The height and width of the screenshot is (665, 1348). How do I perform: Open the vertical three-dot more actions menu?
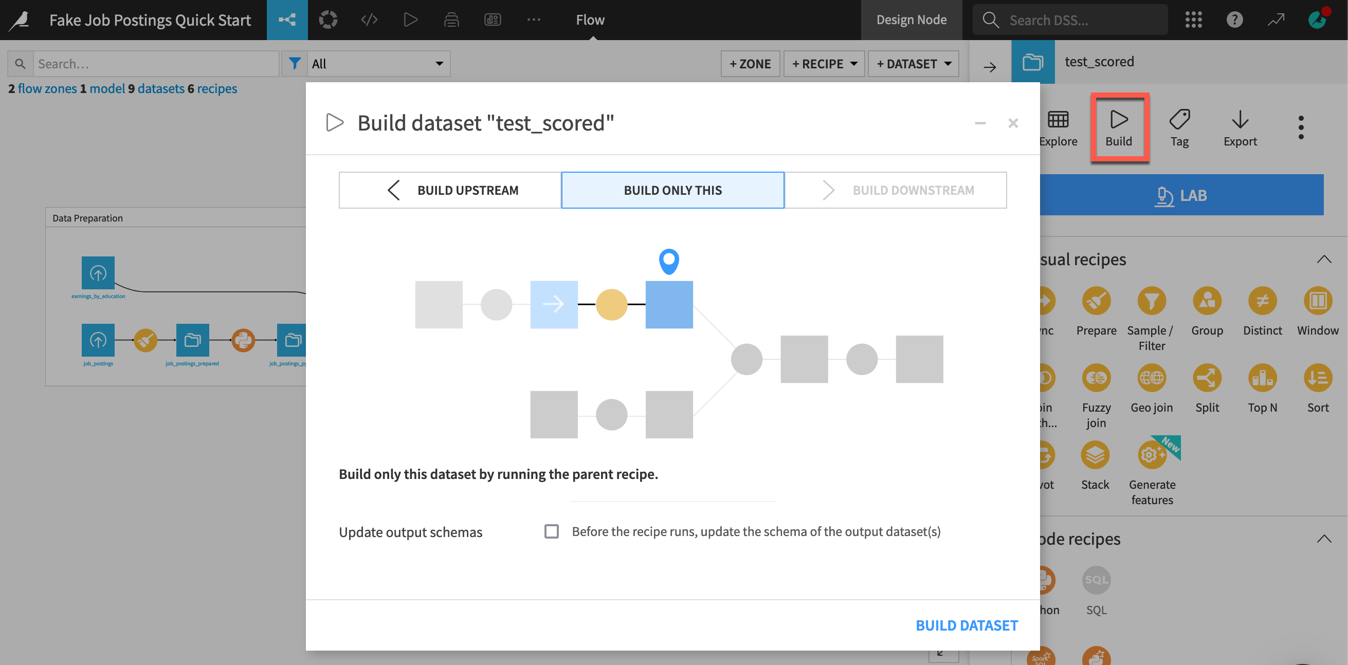click(1301, 127)
